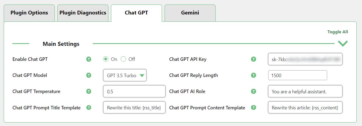The image size is (362, 126).
Task: Click help icon next to Chat GPT AI Role
Action: (253, 91)
